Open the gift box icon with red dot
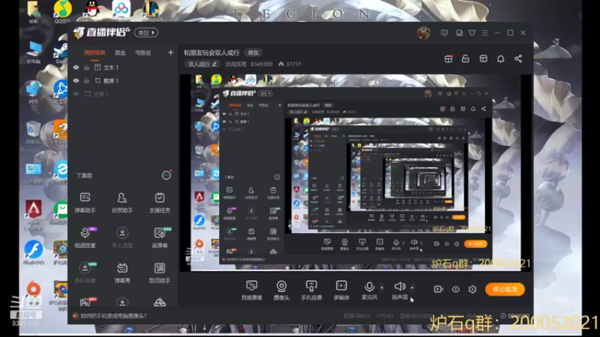This screenshot has height=337, width=600. point(448,58)
